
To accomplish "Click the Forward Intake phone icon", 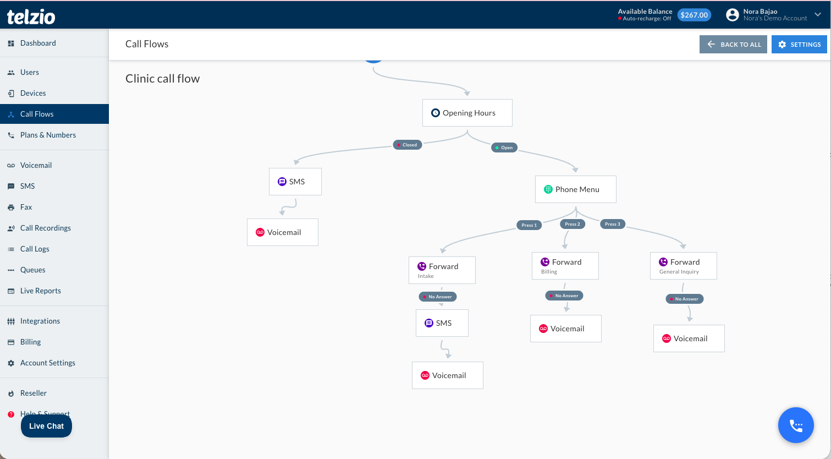I will pos(422,266).
